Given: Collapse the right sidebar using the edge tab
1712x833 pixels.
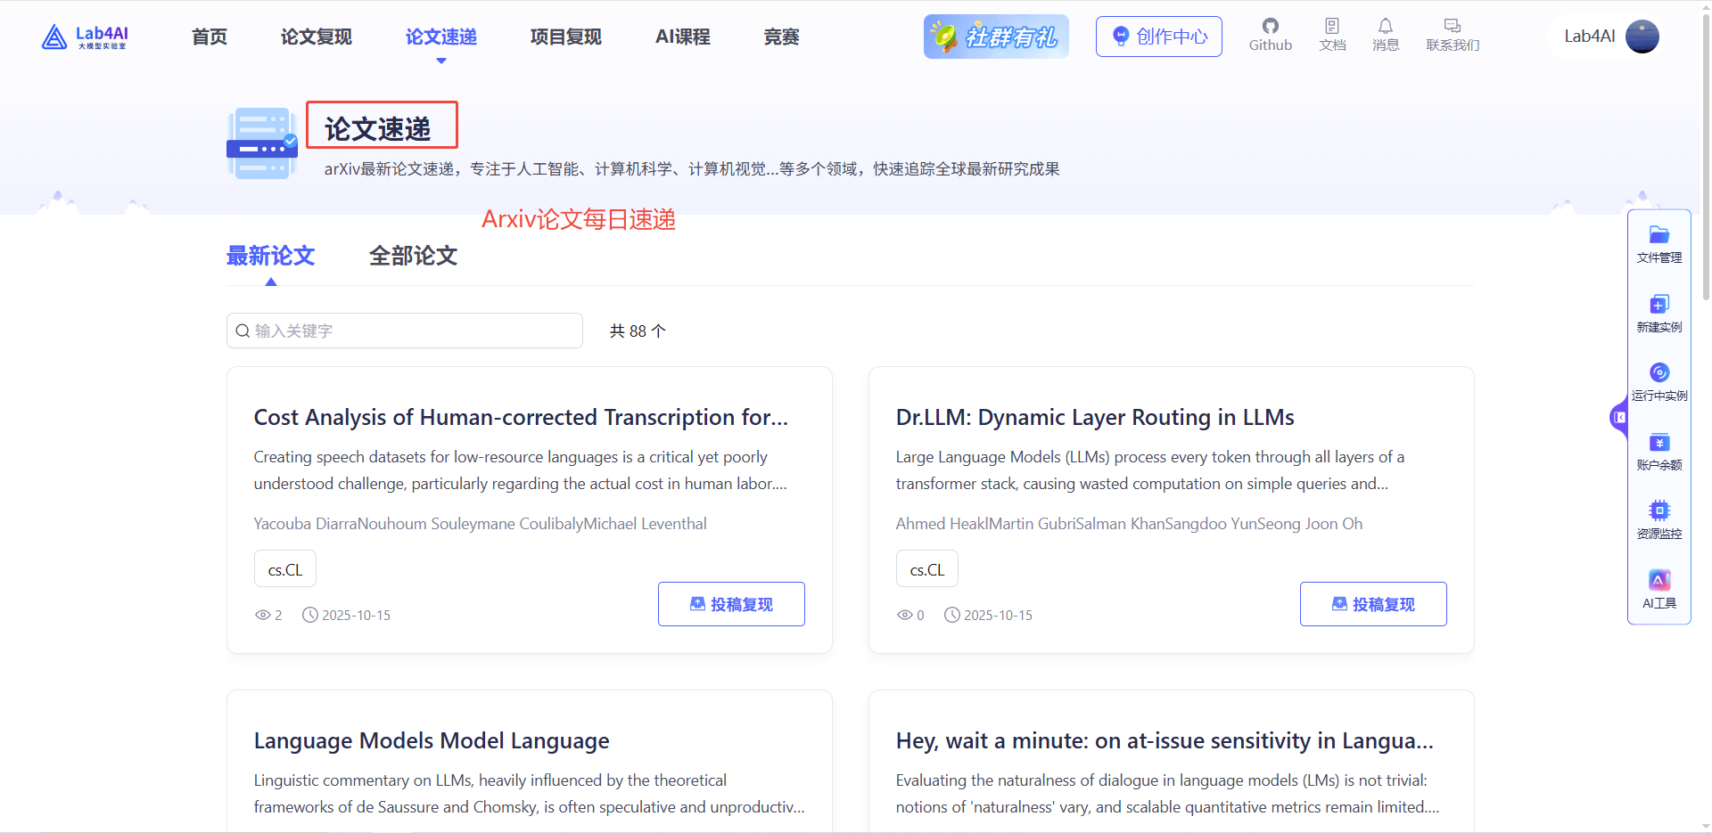Looking at the screenshot, I should click(x=1619, y=417).
